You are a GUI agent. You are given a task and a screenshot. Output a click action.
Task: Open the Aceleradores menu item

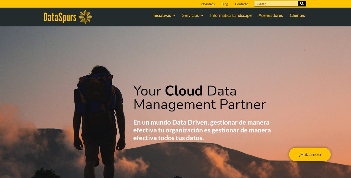click(270, 15)
